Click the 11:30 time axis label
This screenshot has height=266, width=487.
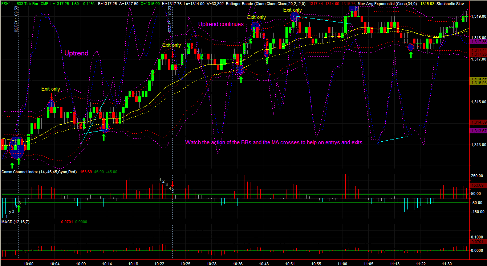point(448,263)
